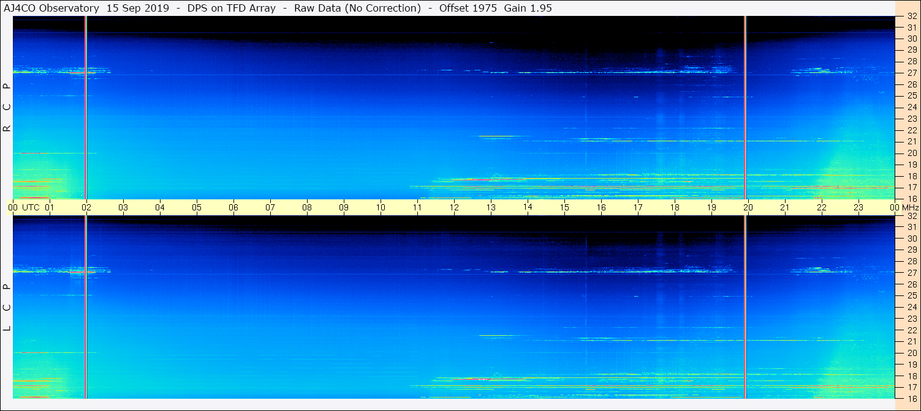This screenshot has height=411, width=921.
Task: Click the "R C P" polarization label
Action: (x=7, y=108)
